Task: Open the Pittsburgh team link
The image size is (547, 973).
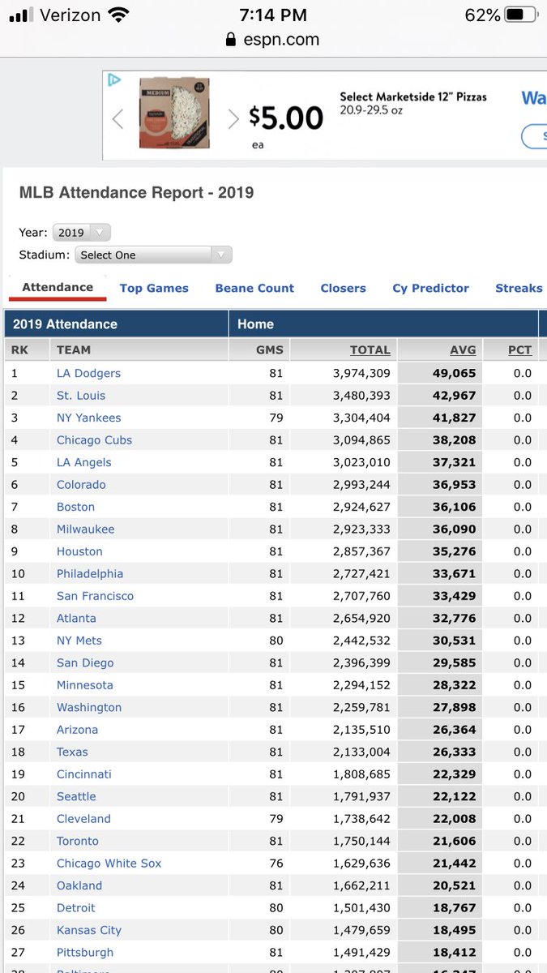Action: (85, 953)
